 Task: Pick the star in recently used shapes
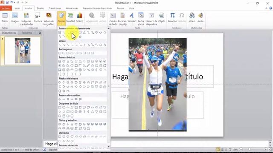[x=80, y=37]
